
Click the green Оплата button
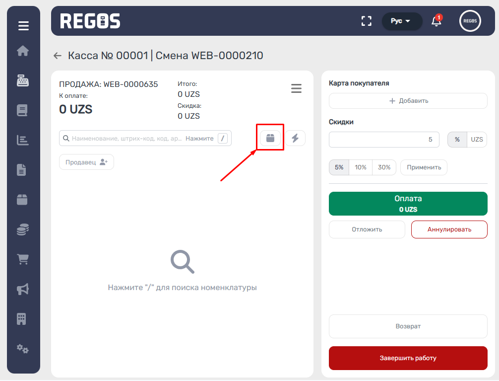(408, 204)
